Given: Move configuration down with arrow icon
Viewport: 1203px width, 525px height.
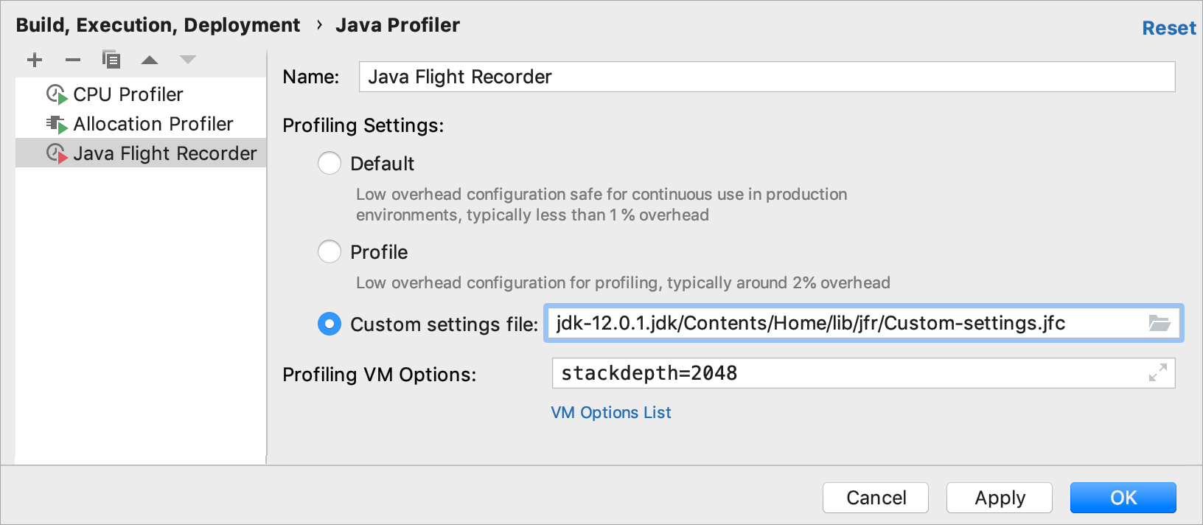Looking at the screenshot, I should click(x=188, y=60).
